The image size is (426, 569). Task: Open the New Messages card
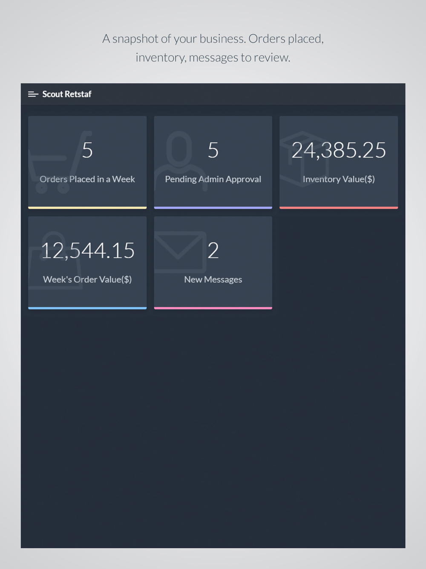pos(213,263)
